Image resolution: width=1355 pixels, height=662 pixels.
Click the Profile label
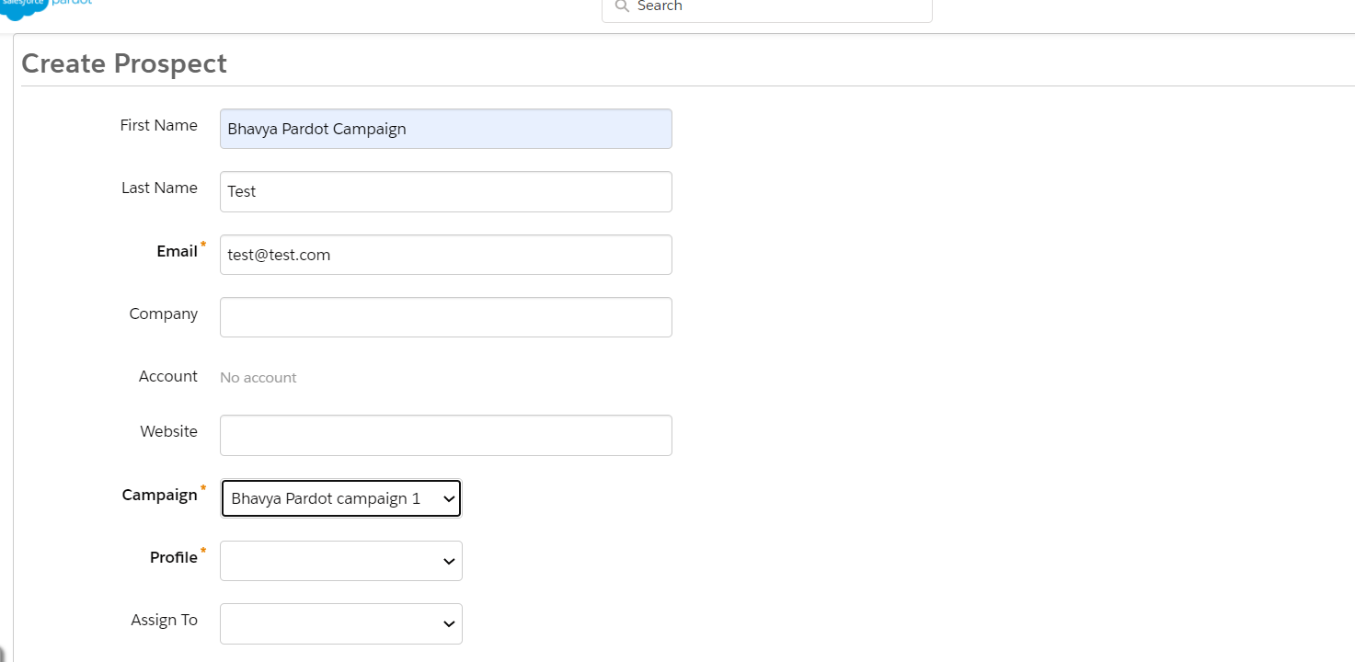pyautogui.click(x=174, y=557)
